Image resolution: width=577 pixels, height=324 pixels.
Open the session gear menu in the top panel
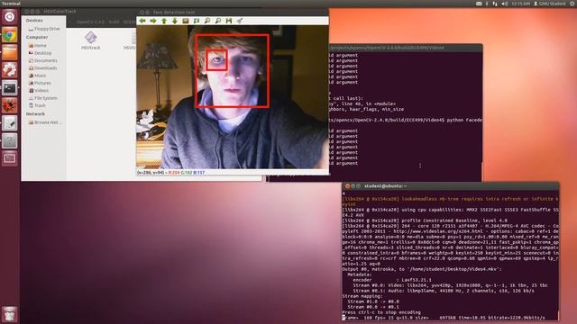[572, 4]
